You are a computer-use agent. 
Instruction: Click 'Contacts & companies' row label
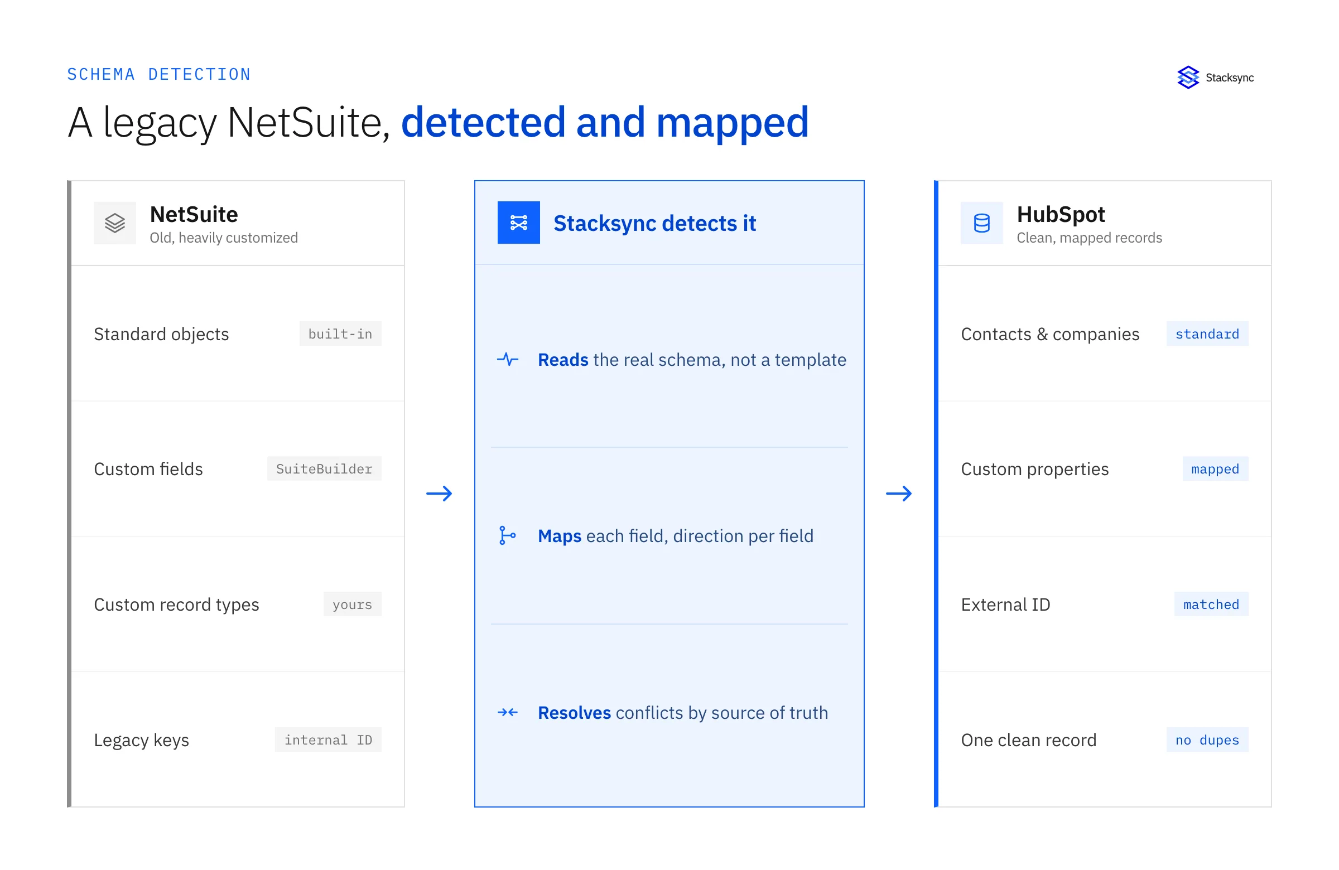(x=1050, y=334)
